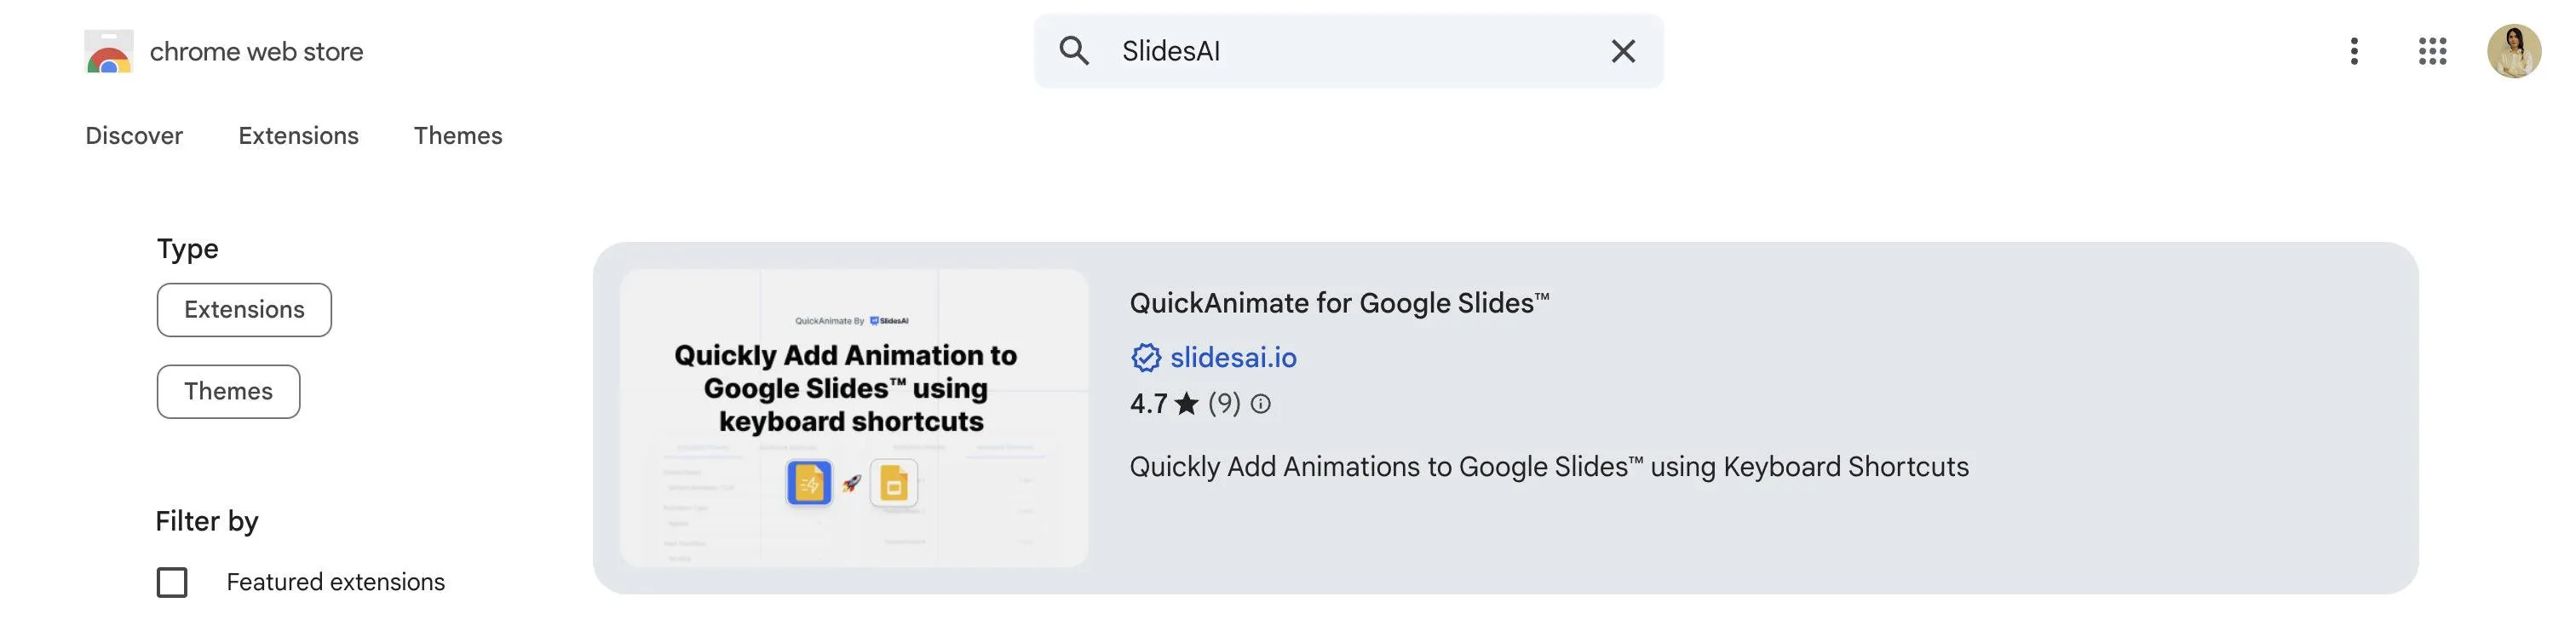The height and width of the screenshot is (620, 2576).
Task: Clear the SlidesAI search text
Action: pyautogui.click(x=1623, y=51)
